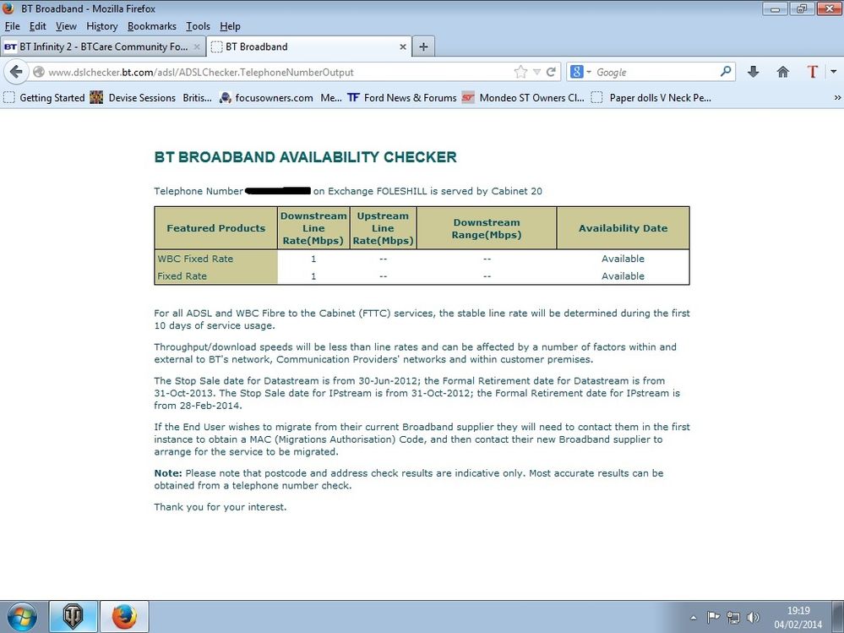Open the Downloads arrow icon
Screen dimensions: 844x633
click(753, 72)
